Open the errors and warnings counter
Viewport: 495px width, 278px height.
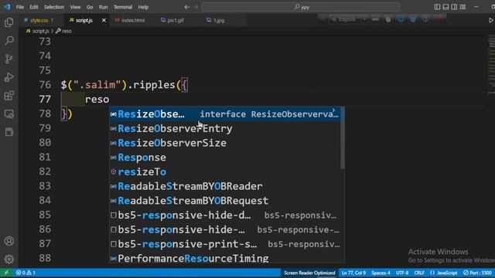26,273
